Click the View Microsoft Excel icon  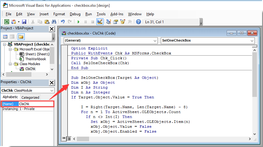(6, 22)
